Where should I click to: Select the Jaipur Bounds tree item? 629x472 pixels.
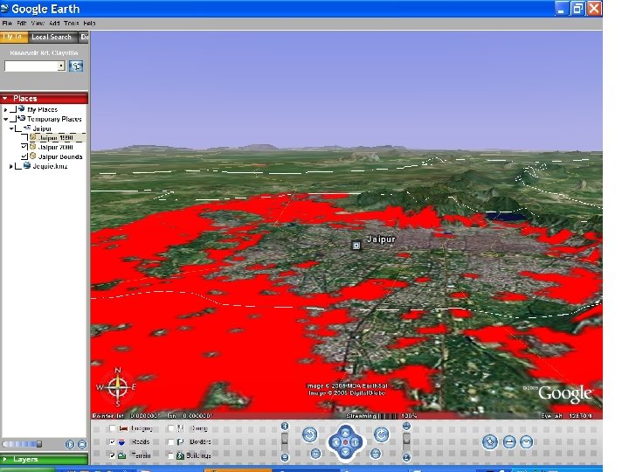pyautogui.click(x=60, y=156)
